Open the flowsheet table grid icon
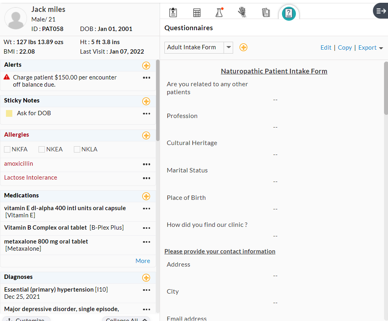 [197, 12]
